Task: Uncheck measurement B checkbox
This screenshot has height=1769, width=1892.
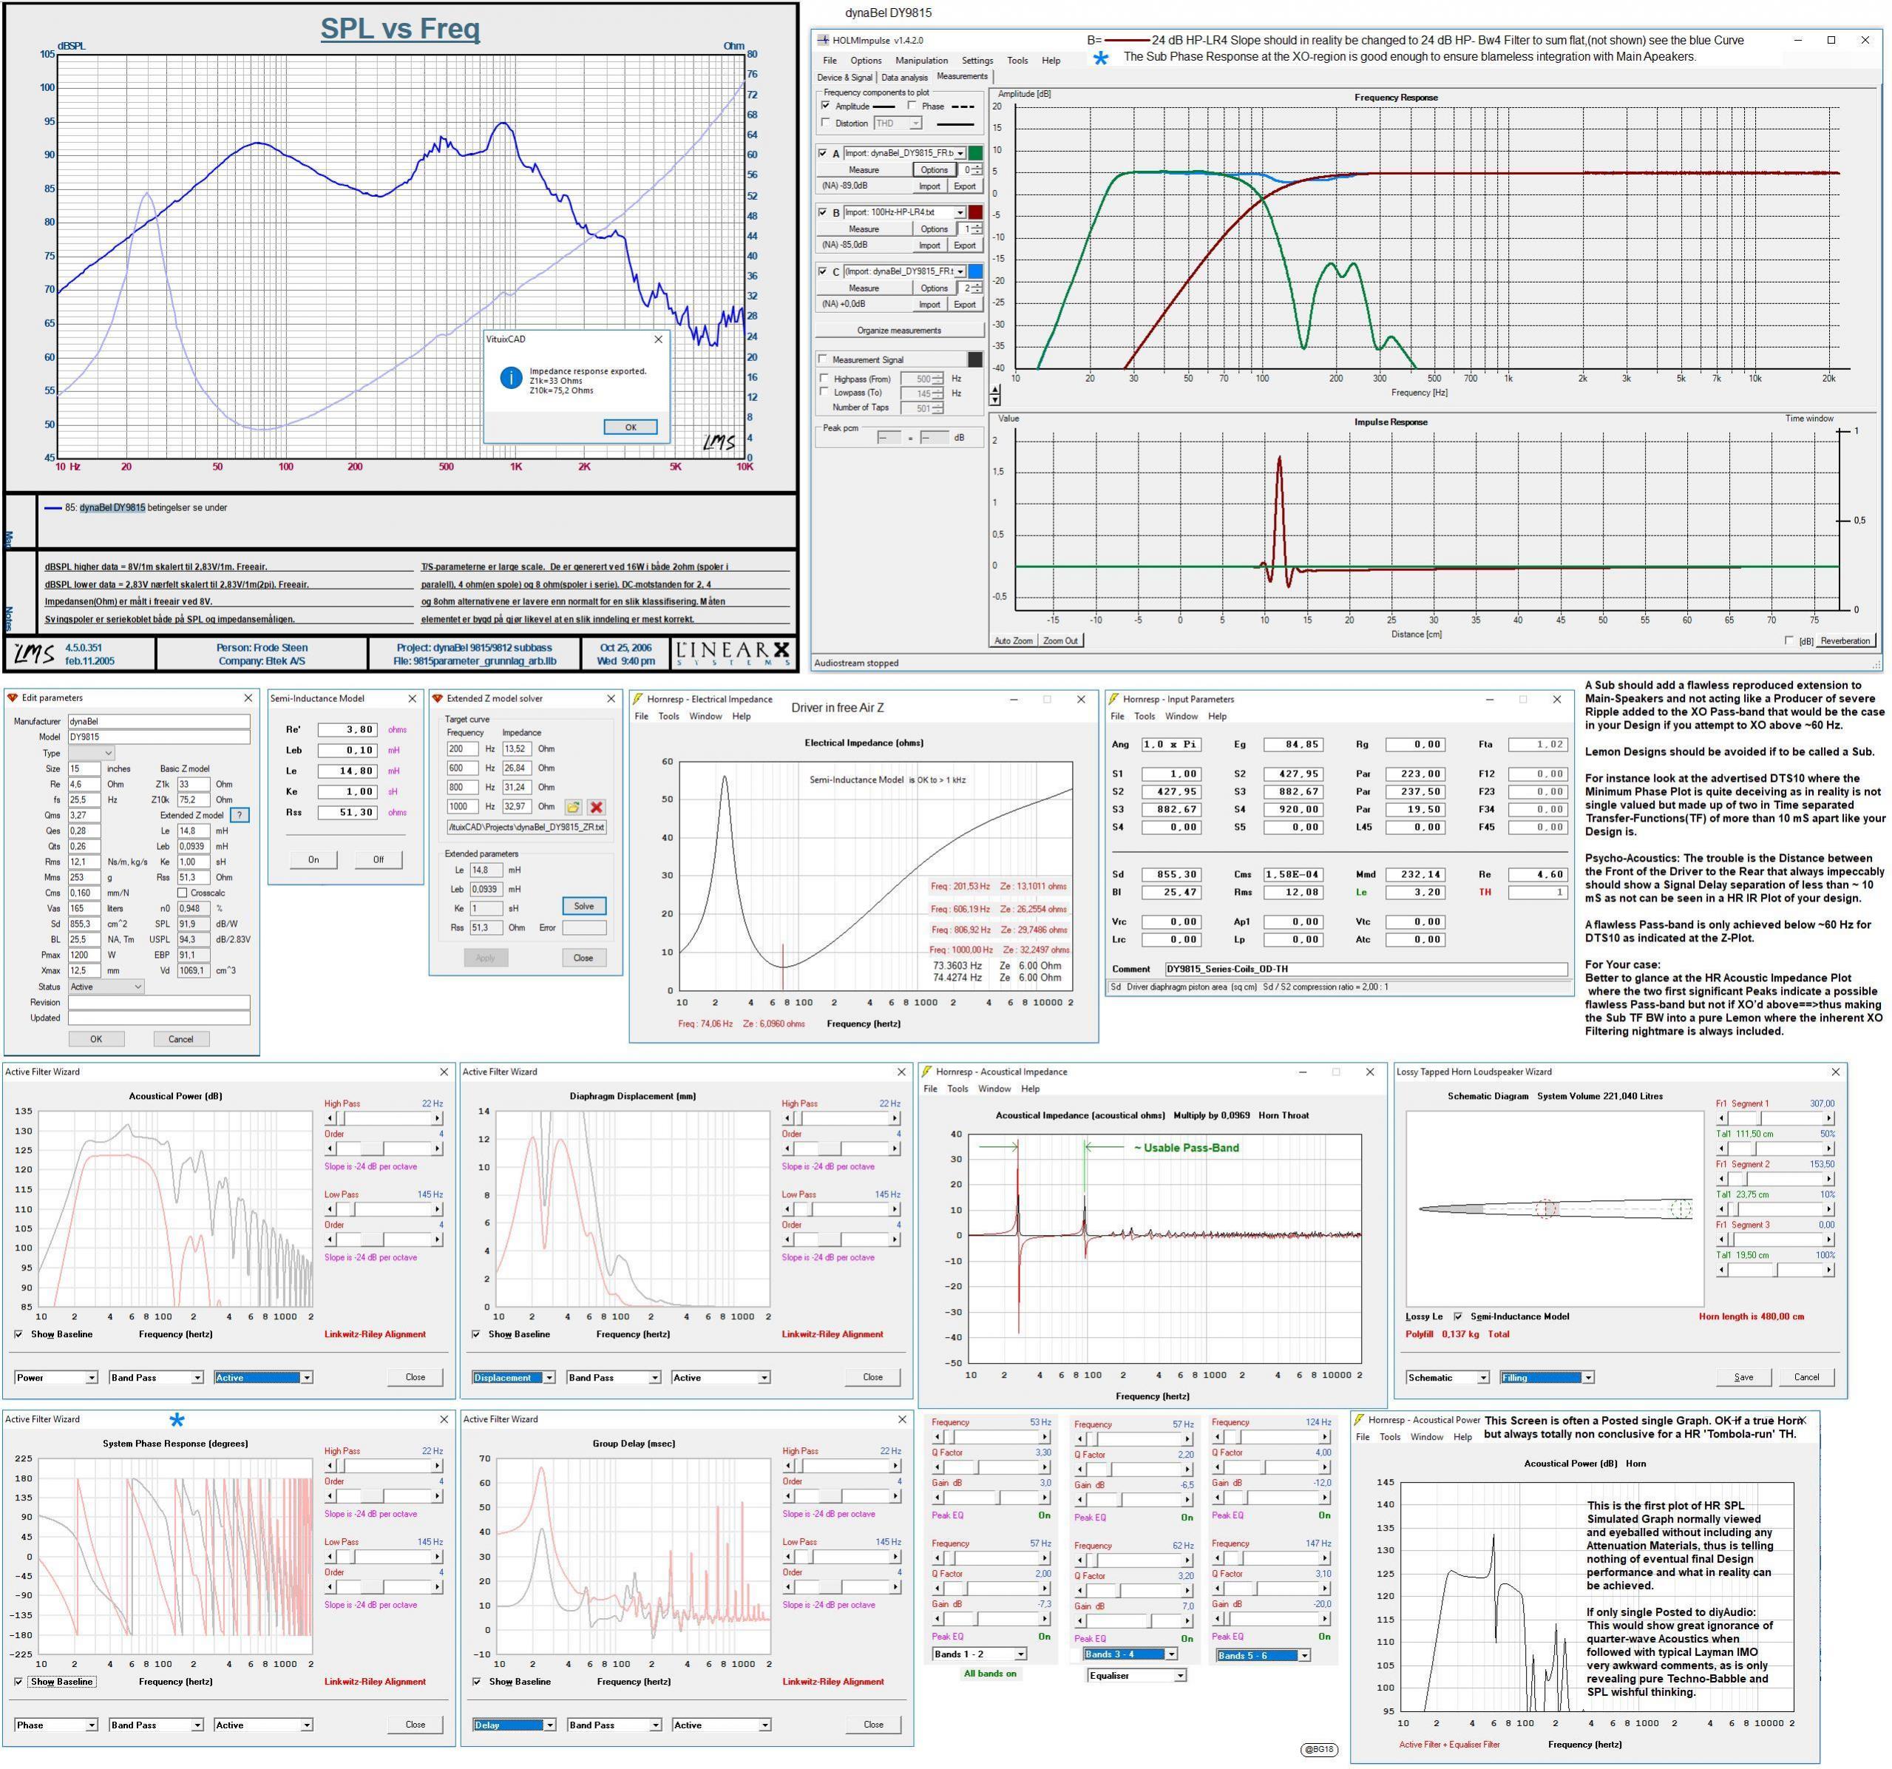Action: tap(823, 212)
